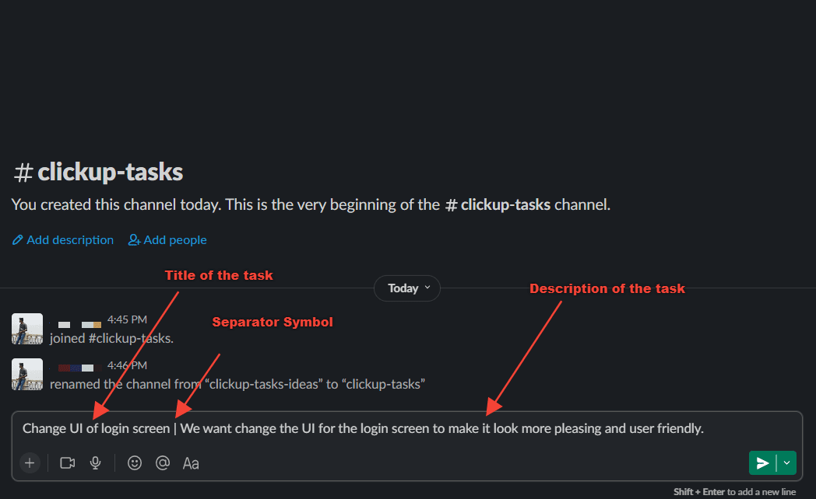816x499 pixels.
Task: Send the message with green arrow
Action: pyautogui.click(x=762, y=462)
